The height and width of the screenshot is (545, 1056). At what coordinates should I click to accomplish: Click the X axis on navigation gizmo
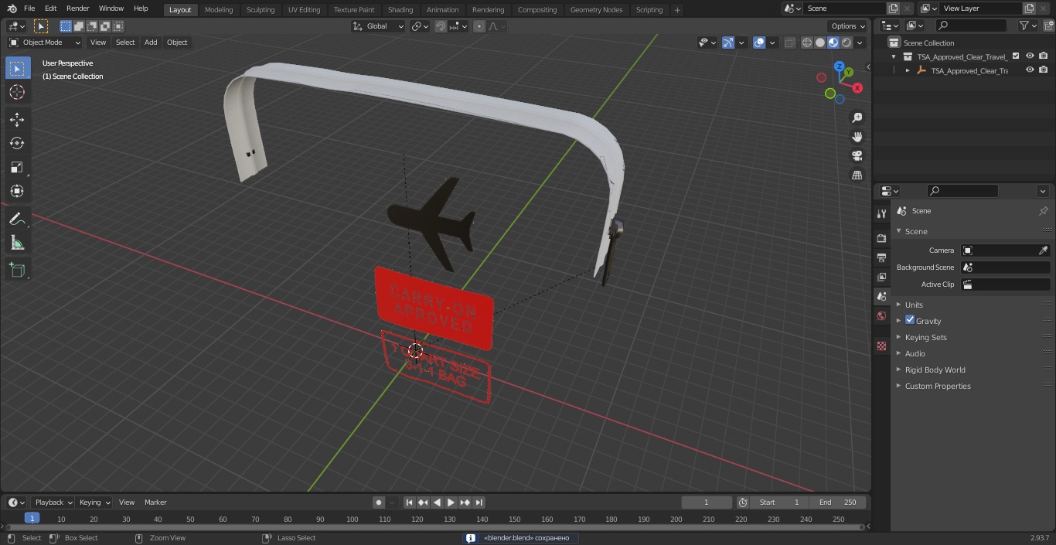click(x=857, y=88)
